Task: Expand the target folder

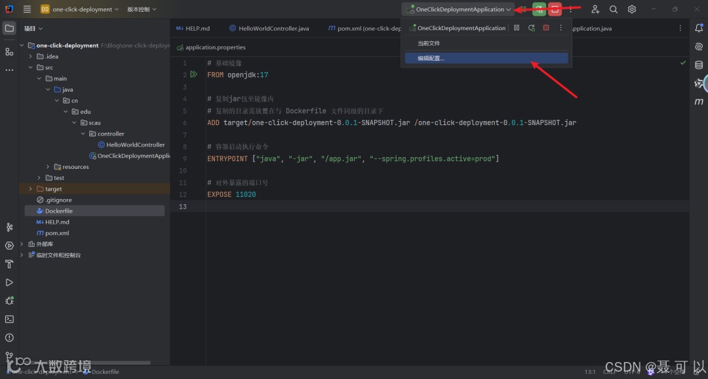Action: click(x=30, y=189)
